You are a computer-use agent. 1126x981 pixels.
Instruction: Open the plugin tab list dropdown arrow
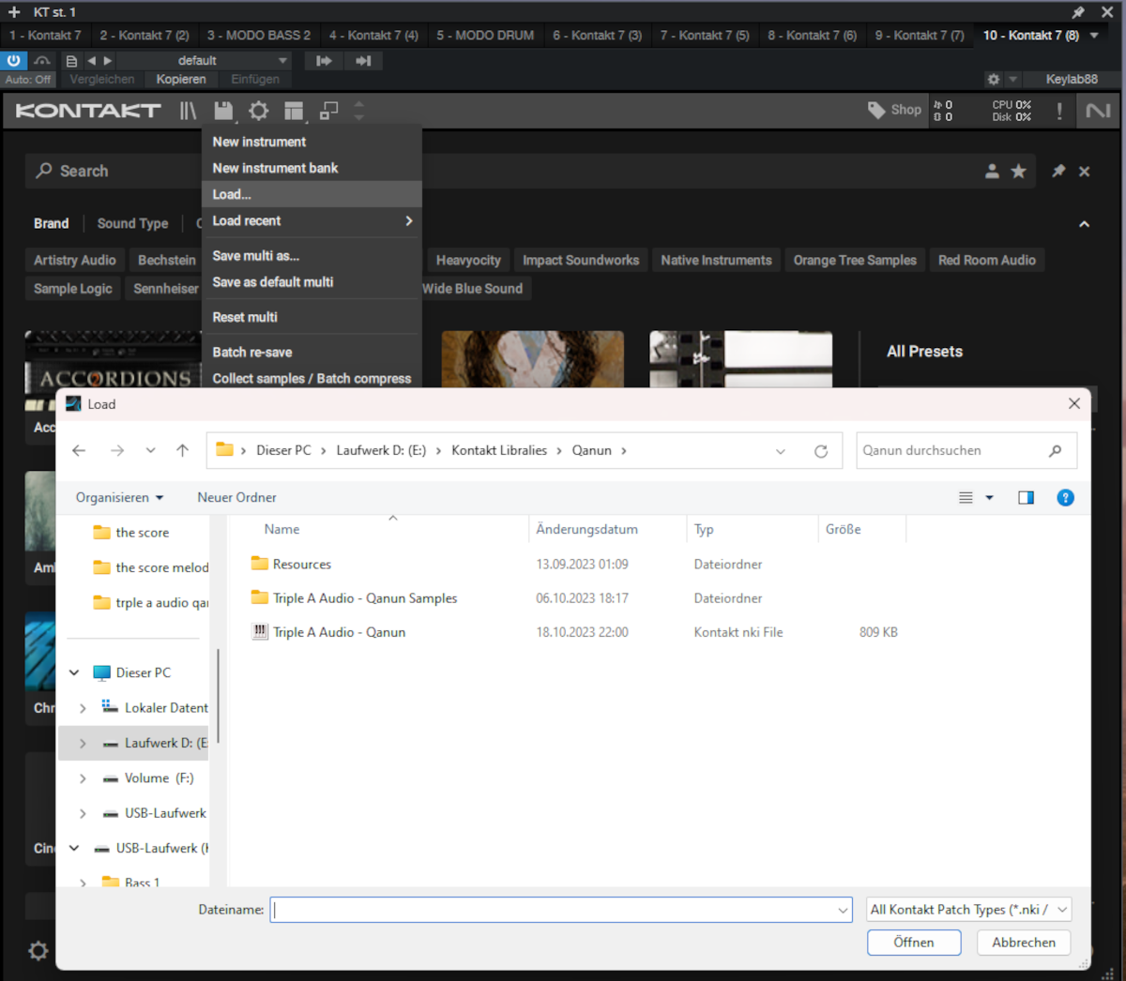click(1094, 36)
